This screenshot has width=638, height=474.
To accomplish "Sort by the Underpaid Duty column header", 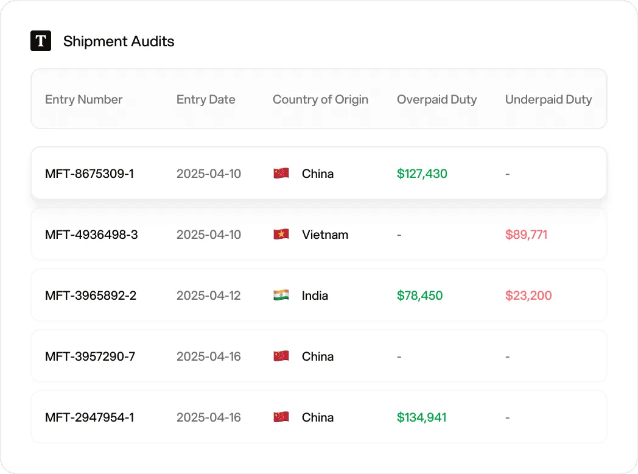I will coord(549,99).
